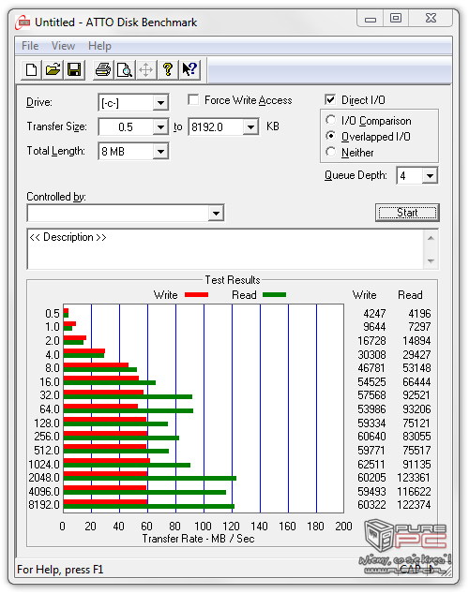Click the green read bar for 4096.0

point(144,492)
